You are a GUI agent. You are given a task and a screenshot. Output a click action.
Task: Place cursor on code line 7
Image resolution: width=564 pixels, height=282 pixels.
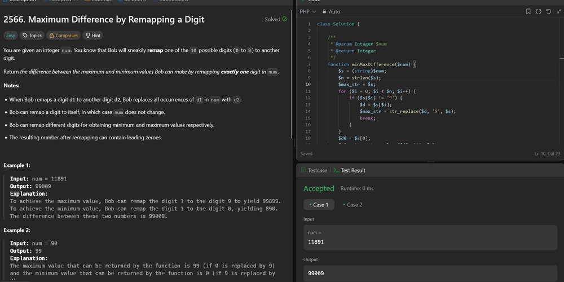[x=372, y=64]
